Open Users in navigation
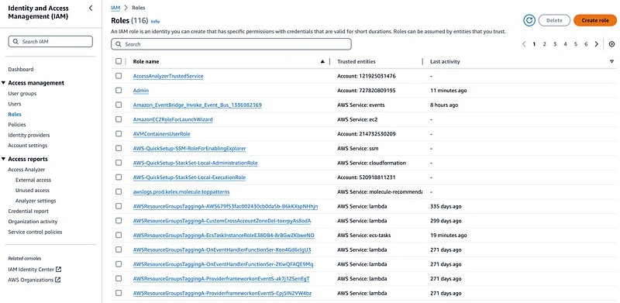 [15, 104]
